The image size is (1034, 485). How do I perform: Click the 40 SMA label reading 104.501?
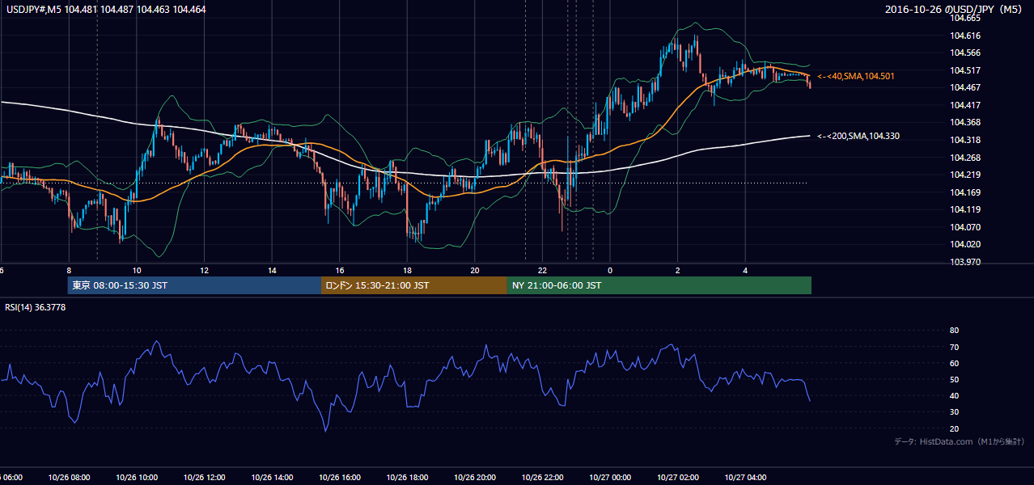pos(856,76)
